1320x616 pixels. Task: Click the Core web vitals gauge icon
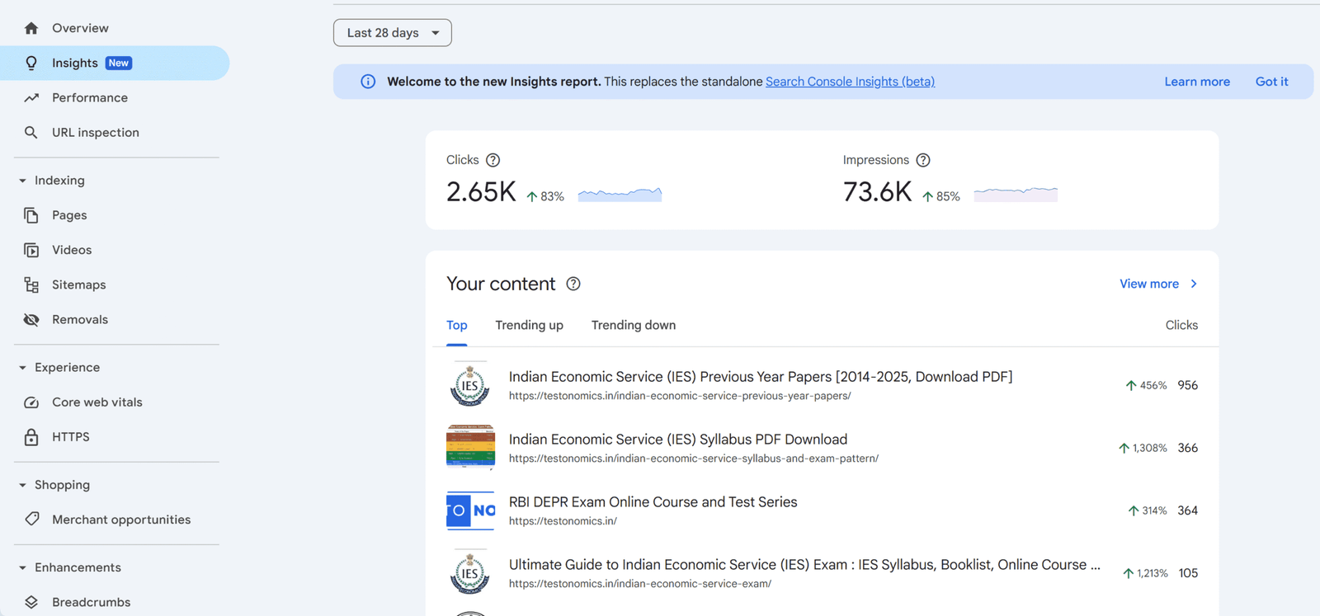click(x=31, y=402)
